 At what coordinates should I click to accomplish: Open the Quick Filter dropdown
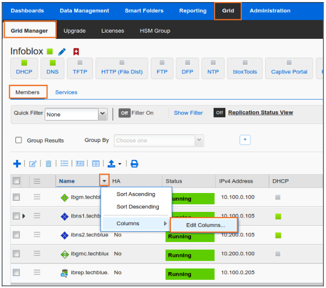(102, 114)
